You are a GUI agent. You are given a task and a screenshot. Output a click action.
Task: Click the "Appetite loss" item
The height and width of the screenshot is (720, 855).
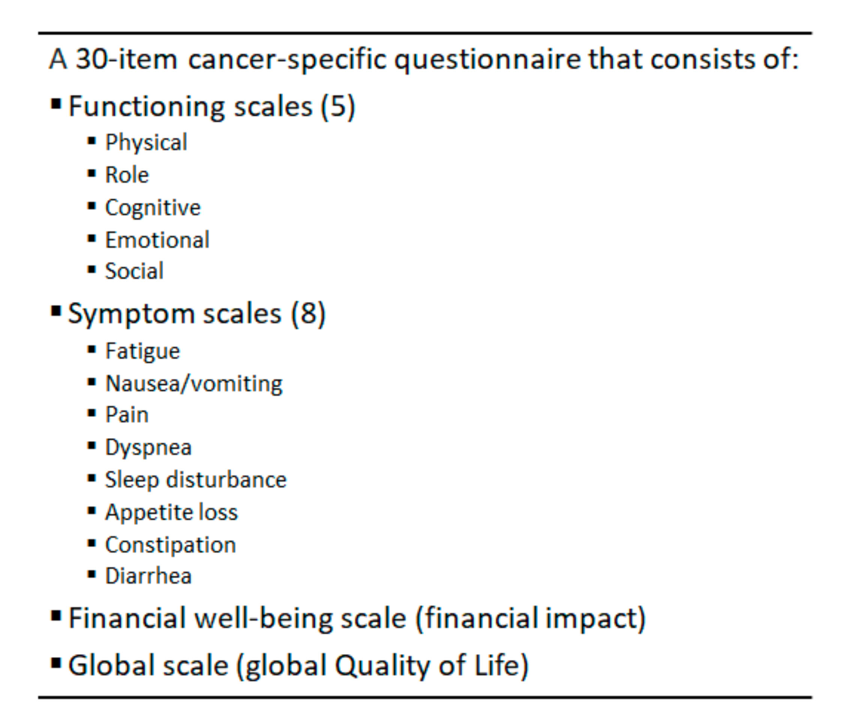pyautogui.click(x=171, y=512)
